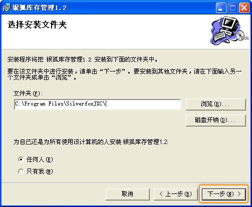
Task: Click the 选择安装文件夹 heading
Action: coord(37,25)
